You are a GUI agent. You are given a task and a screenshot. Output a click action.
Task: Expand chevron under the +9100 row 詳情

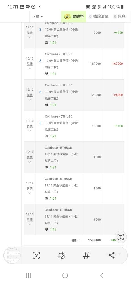[x=30, y=131]
